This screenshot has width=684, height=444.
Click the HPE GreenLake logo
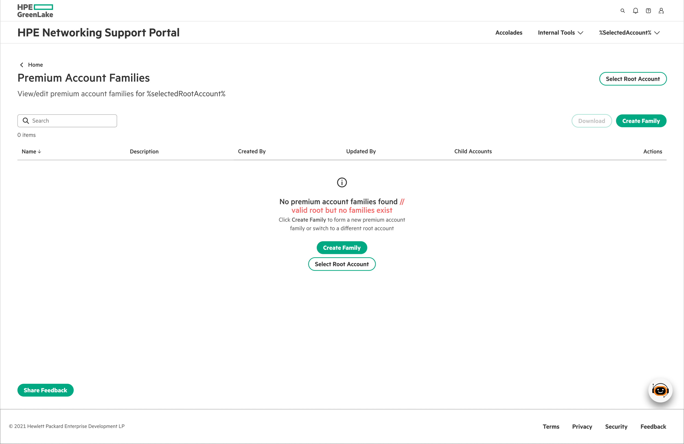pos(35,11)
